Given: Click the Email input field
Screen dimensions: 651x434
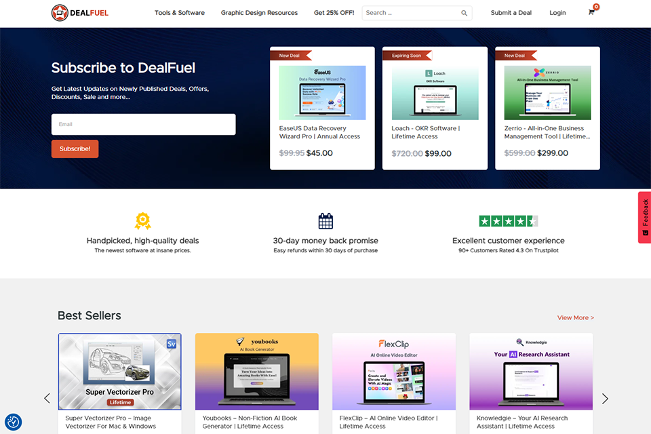Looking at the screenshot, I should tap(143, 124).
